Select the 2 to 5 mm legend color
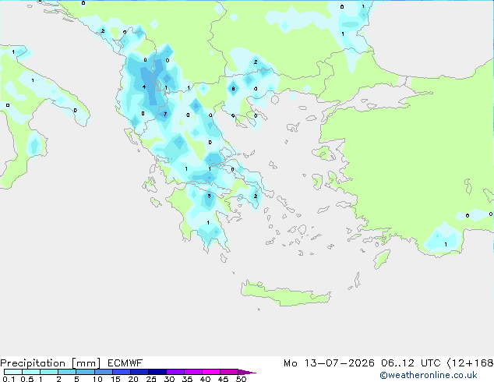 coord(67,372)
